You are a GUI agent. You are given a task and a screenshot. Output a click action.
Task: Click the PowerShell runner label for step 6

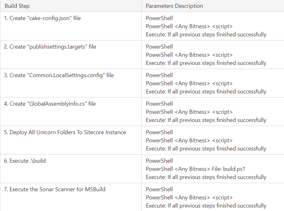point(159,161)
